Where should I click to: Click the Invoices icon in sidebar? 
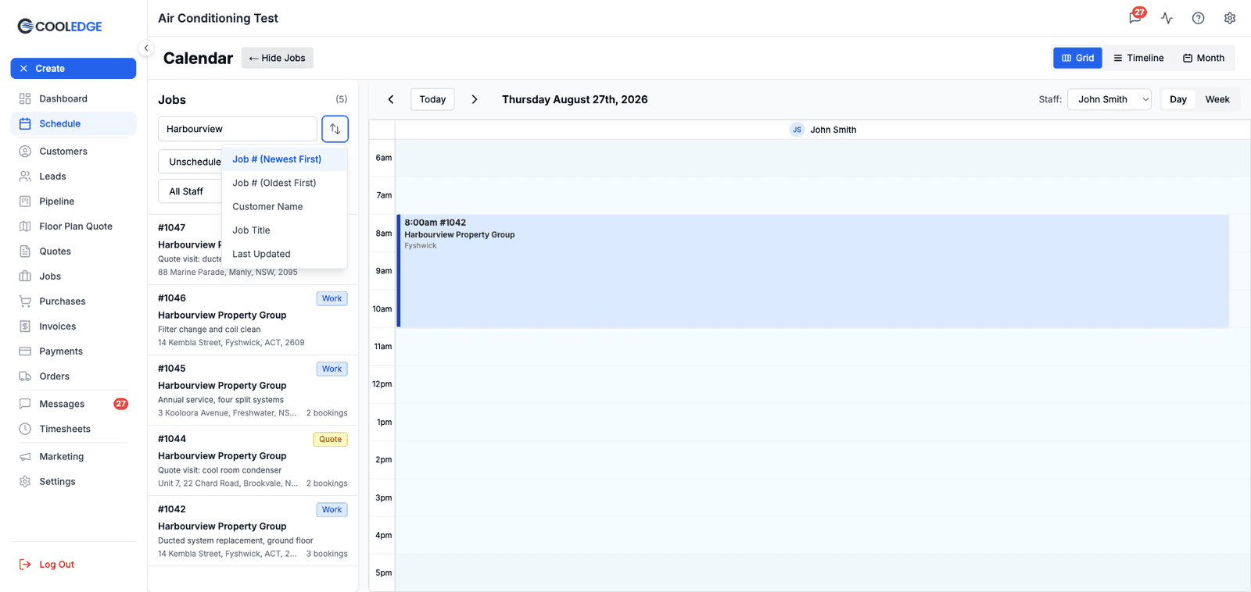pyautogui.click(x=25, y=326)
